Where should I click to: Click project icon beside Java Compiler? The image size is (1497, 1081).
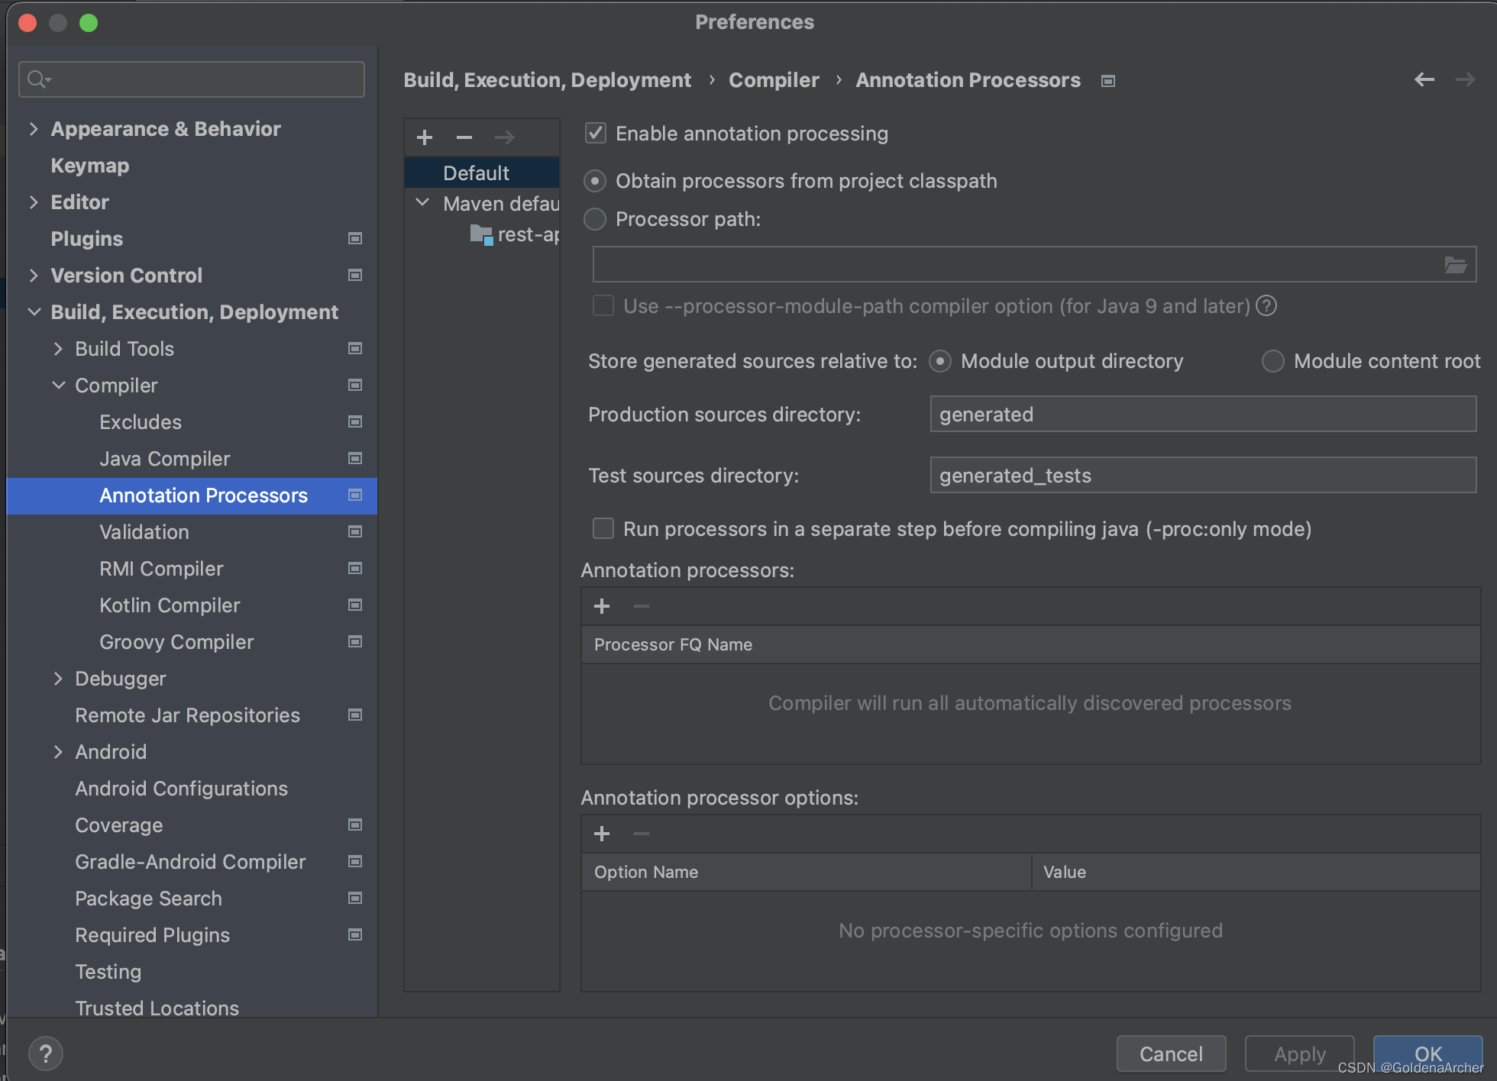[x=355, y=458]
